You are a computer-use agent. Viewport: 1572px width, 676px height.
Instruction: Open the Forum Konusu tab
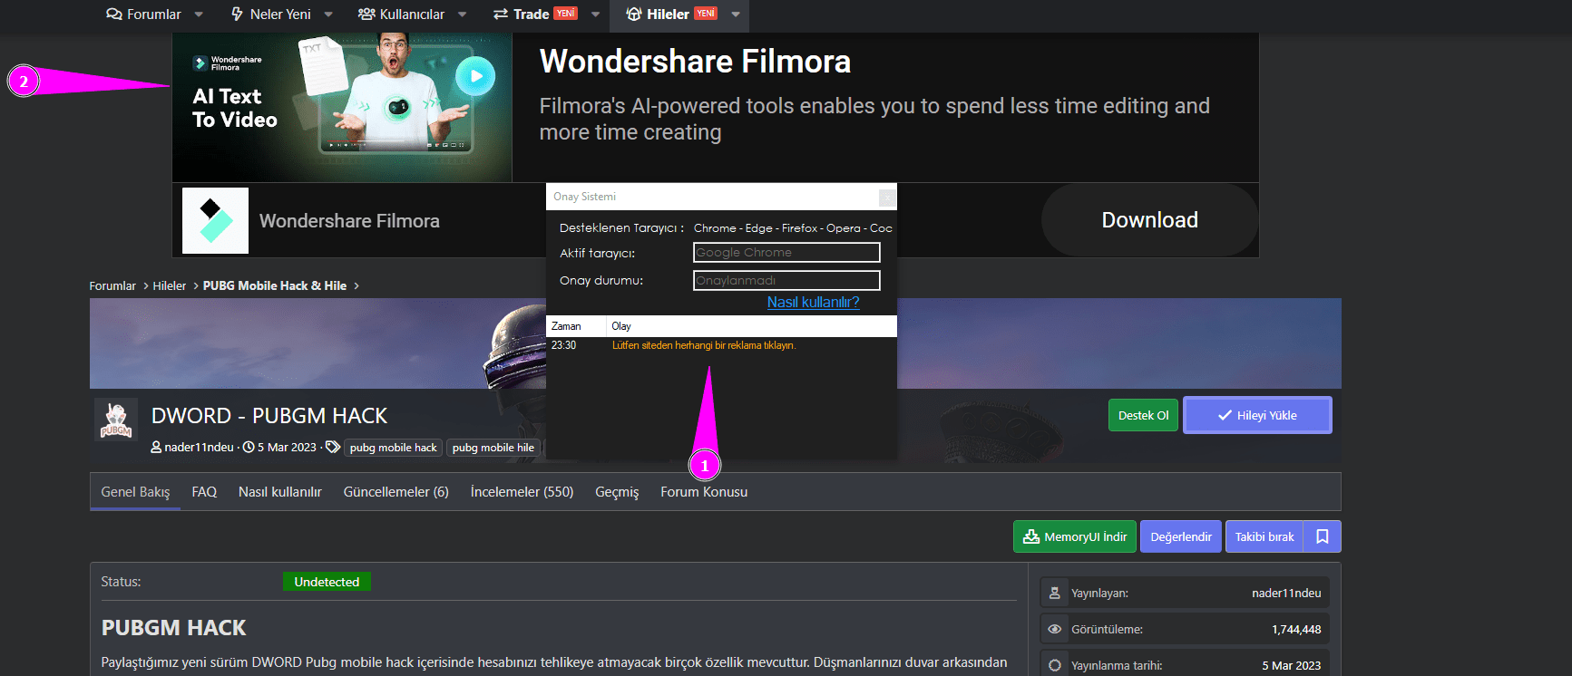[x=704, y=492]
